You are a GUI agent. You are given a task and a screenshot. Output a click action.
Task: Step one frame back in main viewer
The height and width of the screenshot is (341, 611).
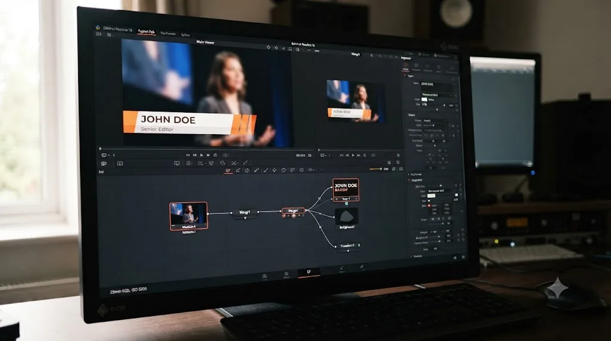click(x=195, y=155)
